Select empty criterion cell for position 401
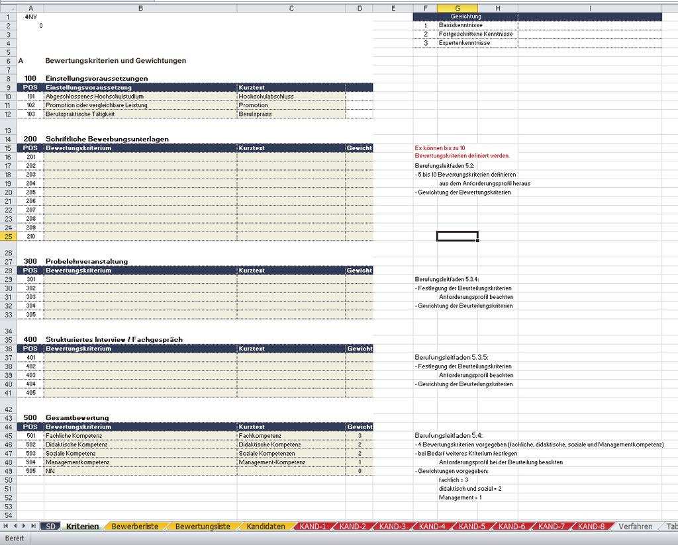Image resolution: width=678 pixels, height=545 pixels. pyautogui.click(x=140, y=357)
